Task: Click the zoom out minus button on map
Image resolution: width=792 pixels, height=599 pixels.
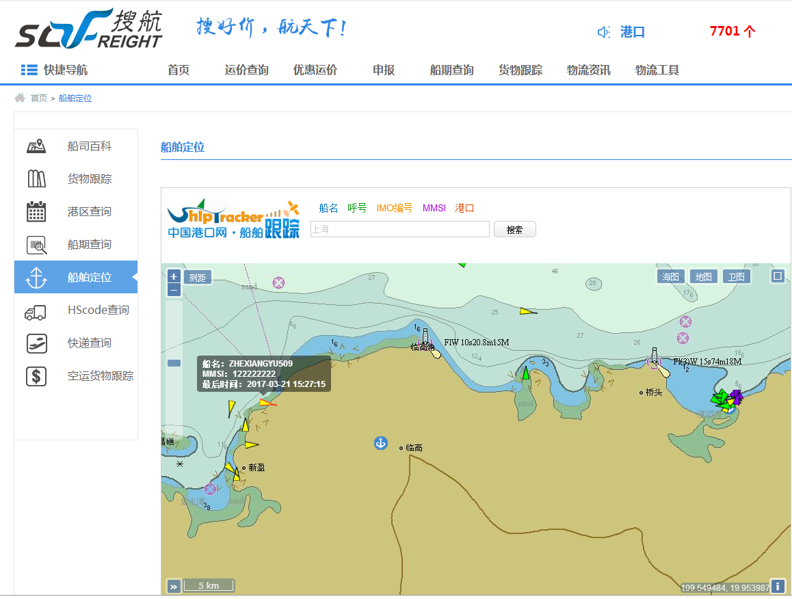Action: click(174, 290)
